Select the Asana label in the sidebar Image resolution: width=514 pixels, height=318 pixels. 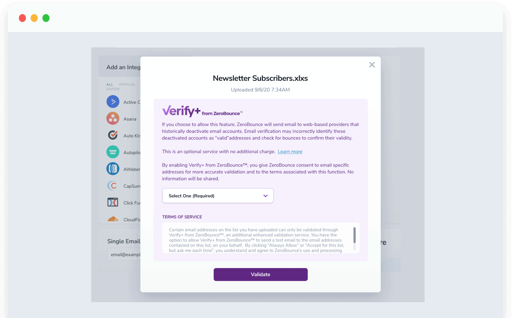tap(130, 118)
